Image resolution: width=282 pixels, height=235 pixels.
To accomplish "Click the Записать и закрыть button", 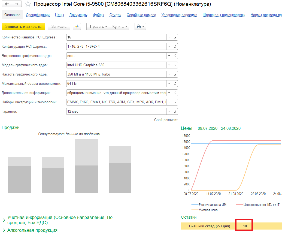I will pyautogui.click(x=23, y=26).
